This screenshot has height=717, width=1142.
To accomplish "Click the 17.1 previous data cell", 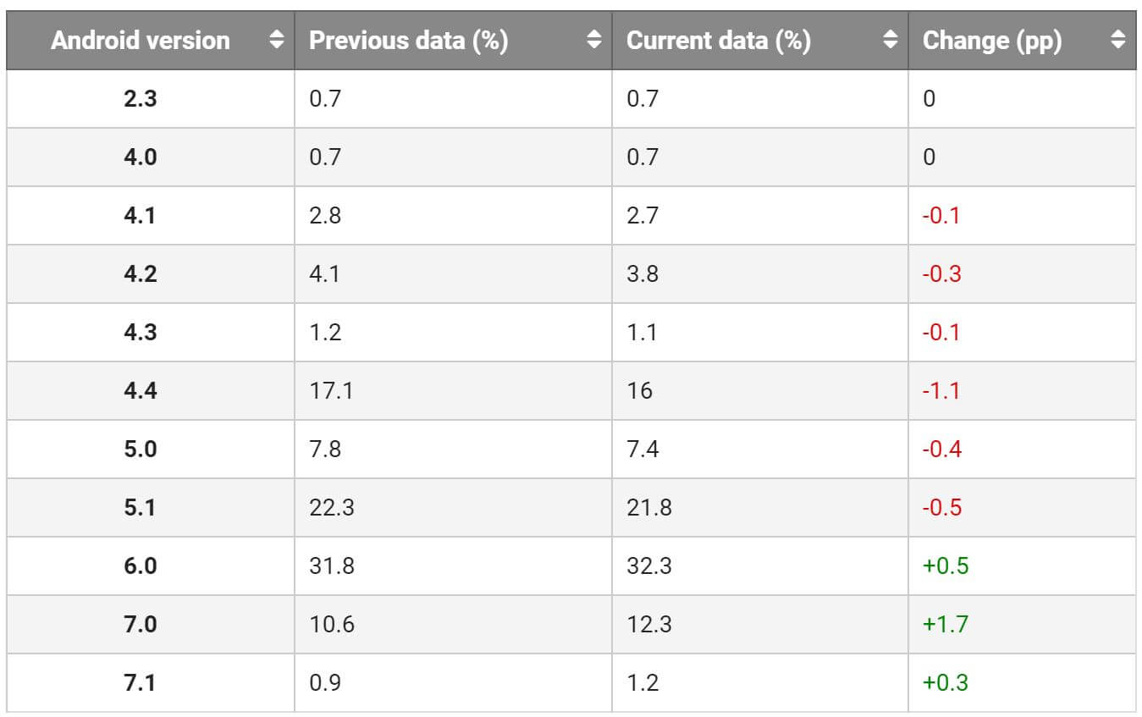I will coord(330,390).
